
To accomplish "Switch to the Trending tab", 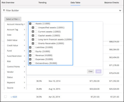I will (x=42, y=2).
